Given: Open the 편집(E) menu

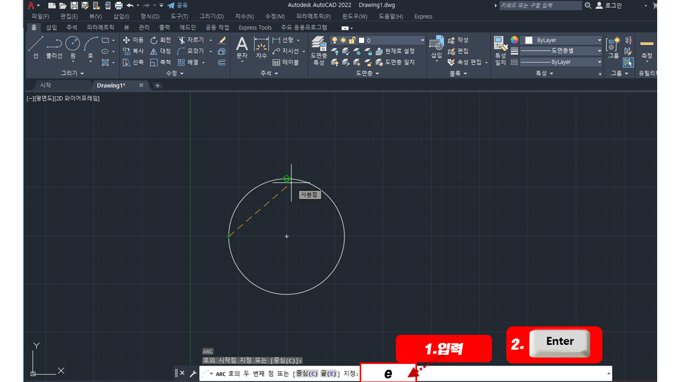Looking at the screenshot, I should (x=69, y=16).
